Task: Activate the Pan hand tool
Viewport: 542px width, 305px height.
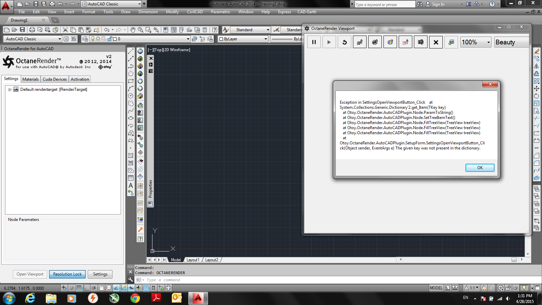Action: pyautogui.click(x=133, y=30)
